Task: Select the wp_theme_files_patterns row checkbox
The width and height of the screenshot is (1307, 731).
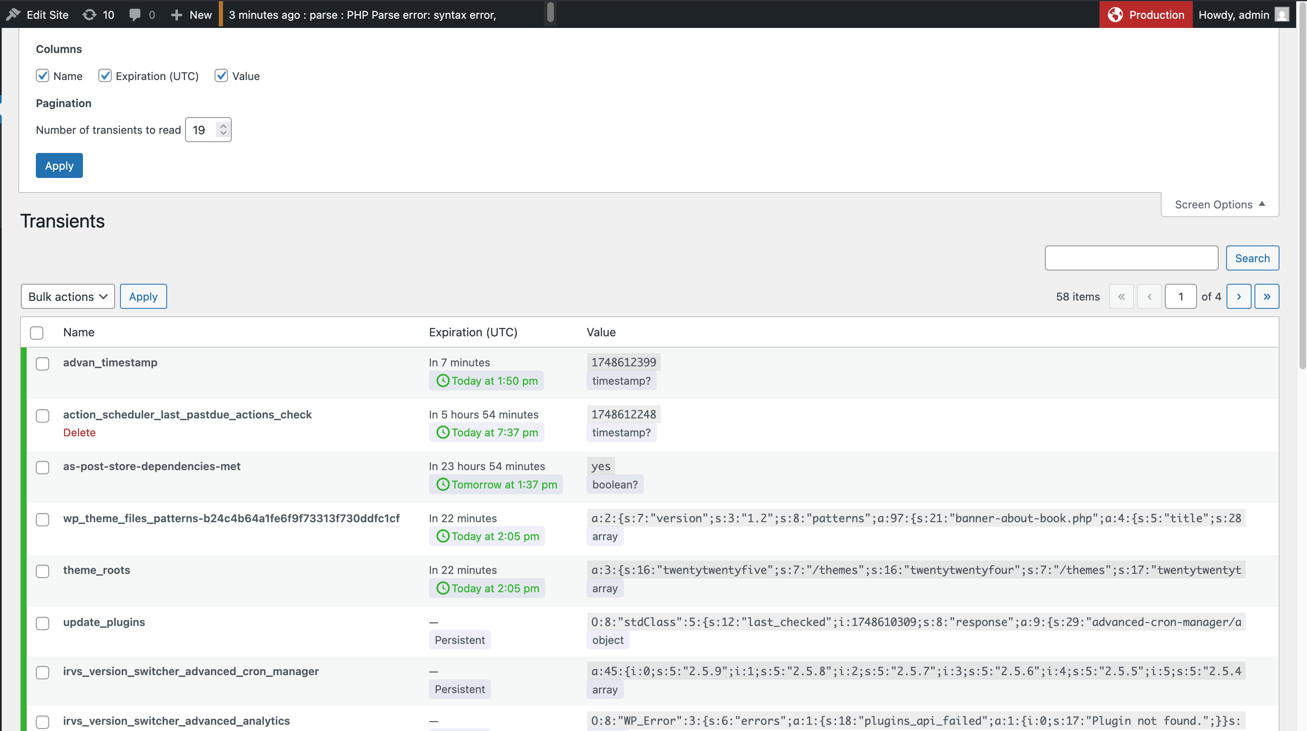Action: pos(43,519)
